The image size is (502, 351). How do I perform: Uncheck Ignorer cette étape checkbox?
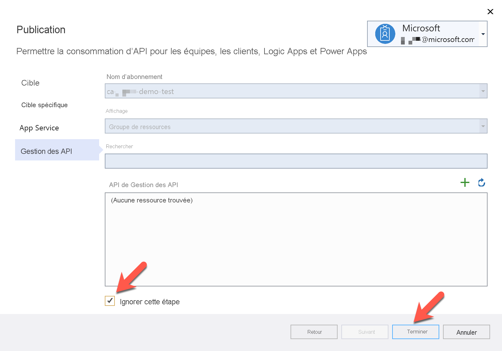(x=110, y=301)
